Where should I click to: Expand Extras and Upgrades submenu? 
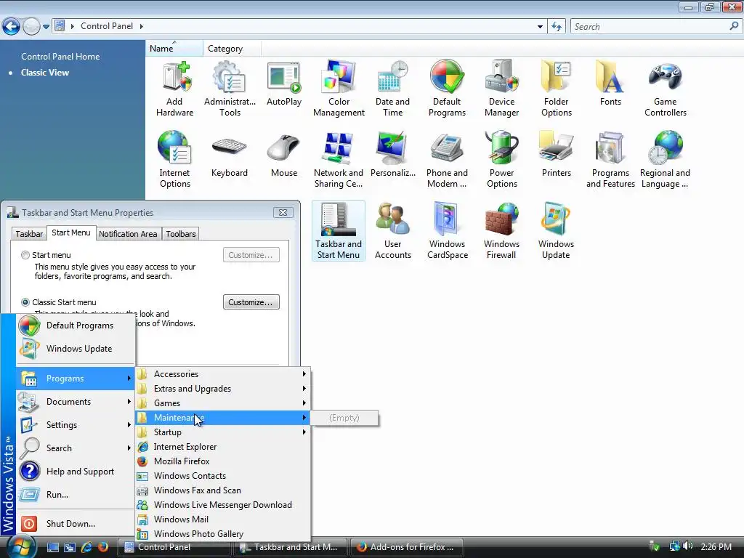coord(223,389)
